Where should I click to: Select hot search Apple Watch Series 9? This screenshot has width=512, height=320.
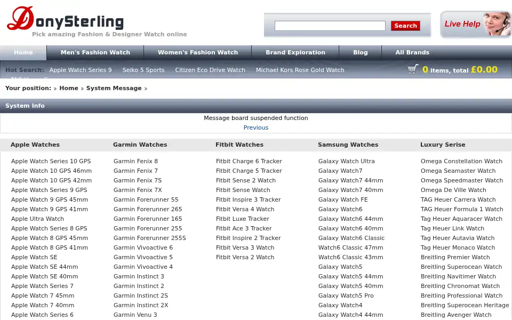81,70
